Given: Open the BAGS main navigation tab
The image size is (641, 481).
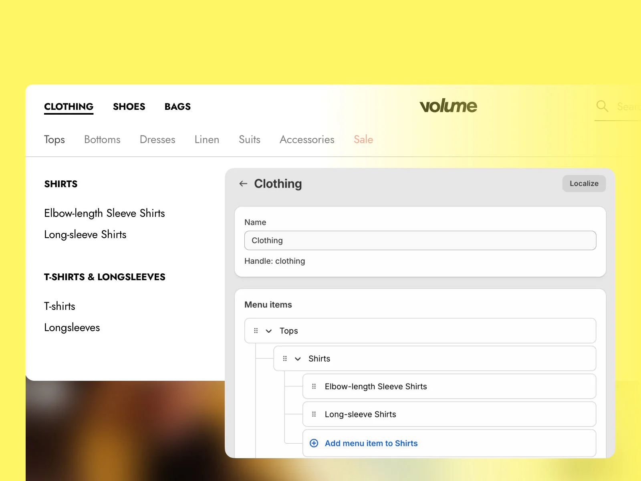Looking at the screenshot, I should pyautogui.click(x=177, y=107).
